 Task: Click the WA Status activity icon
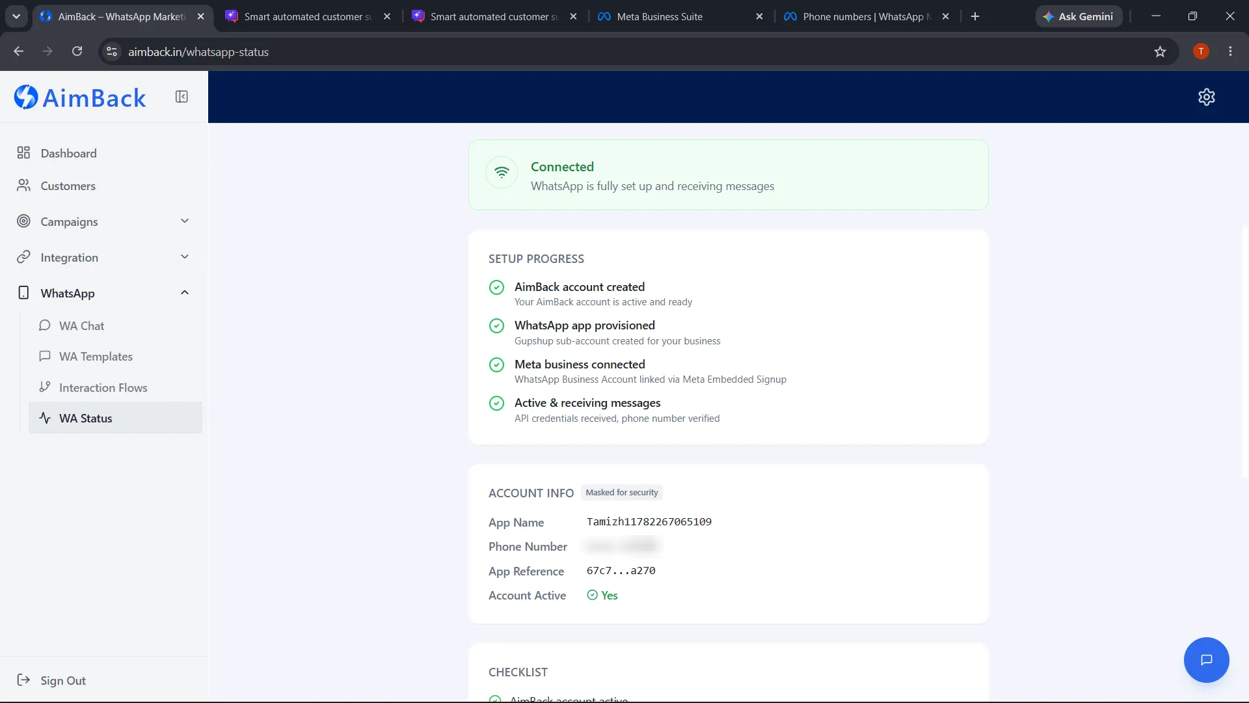pyautogui.click(x=45, y=418)
